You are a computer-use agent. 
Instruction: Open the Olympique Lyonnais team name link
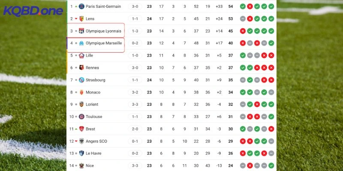103,31
